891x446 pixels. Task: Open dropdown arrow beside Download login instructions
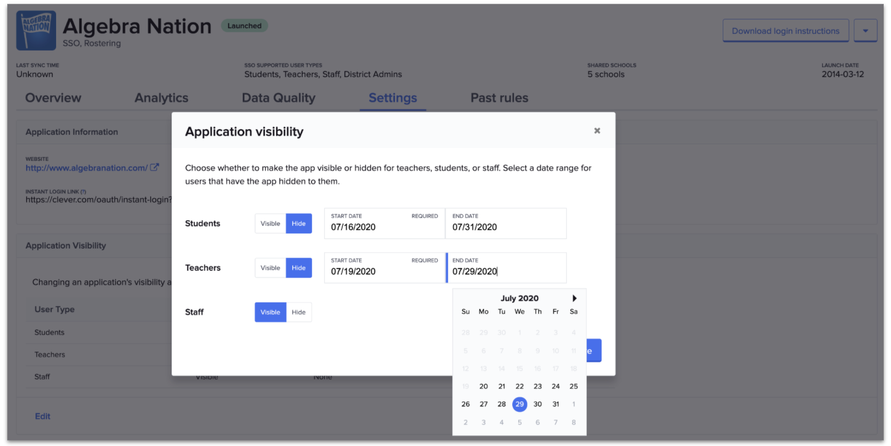[865, 31]
